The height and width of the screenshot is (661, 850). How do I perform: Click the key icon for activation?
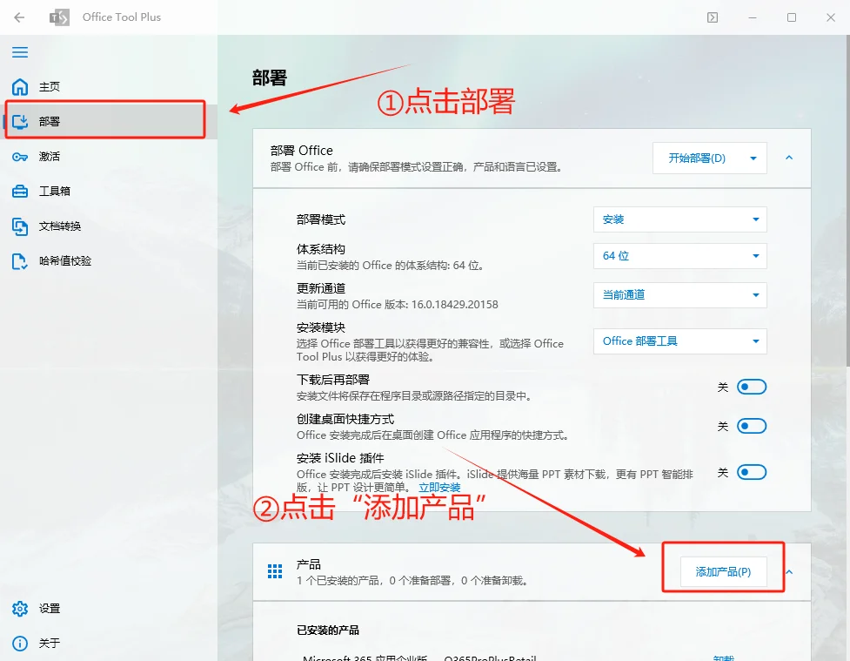tap(20, 157)
